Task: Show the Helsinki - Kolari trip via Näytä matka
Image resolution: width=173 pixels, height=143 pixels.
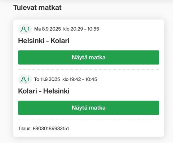Action: pyautogui.click(x=89, y=57)
